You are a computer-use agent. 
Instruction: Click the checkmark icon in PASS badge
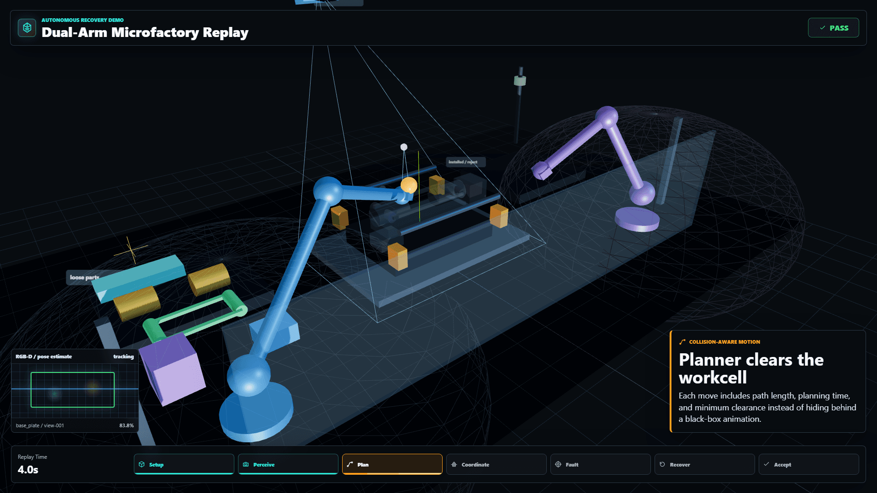point(822,28)
